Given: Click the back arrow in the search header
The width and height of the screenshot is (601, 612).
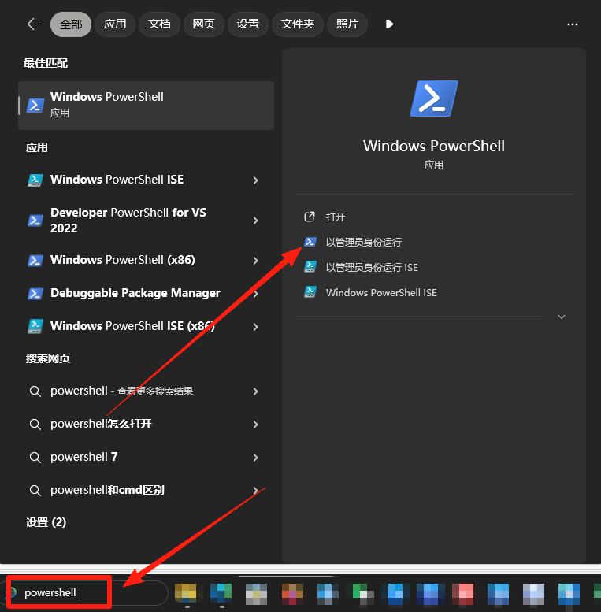Looking at the screenshot, I should tap(34, 24).
